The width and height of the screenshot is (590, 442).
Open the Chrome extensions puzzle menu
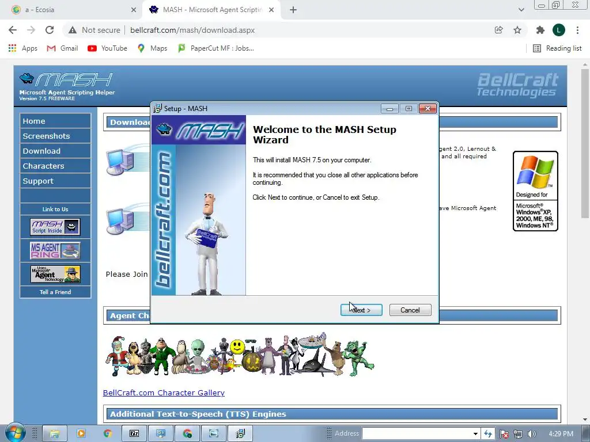[540, 30]
